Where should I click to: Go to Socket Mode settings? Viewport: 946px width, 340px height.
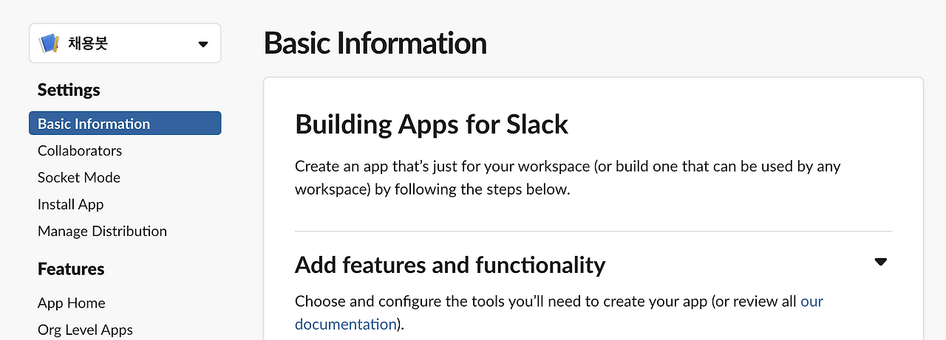coord(79,178)
